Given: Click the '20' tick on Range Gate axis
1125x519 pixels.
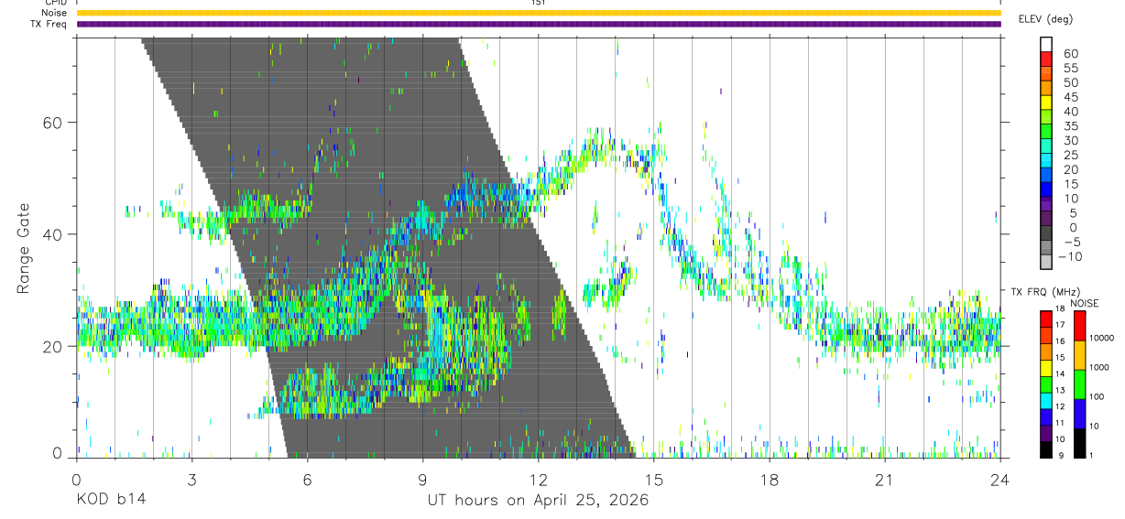Looking at the screenshot, I should (54, 347).
